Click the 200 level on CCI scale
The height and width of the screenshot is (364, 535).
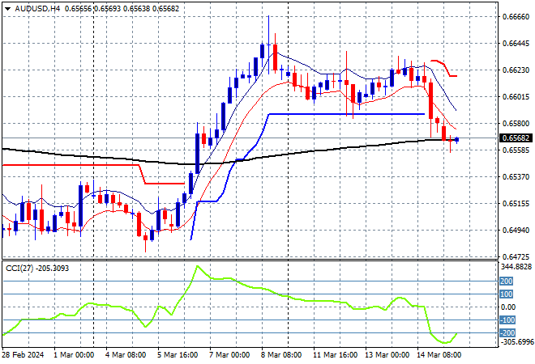[506, 281]
